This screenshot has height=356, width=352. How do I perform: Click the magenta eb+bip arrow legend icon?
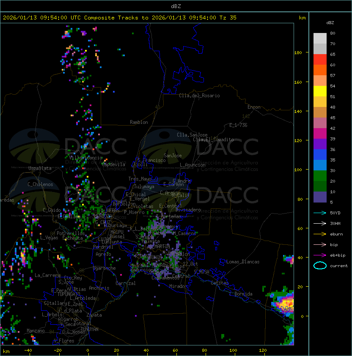tap(320, 255)
